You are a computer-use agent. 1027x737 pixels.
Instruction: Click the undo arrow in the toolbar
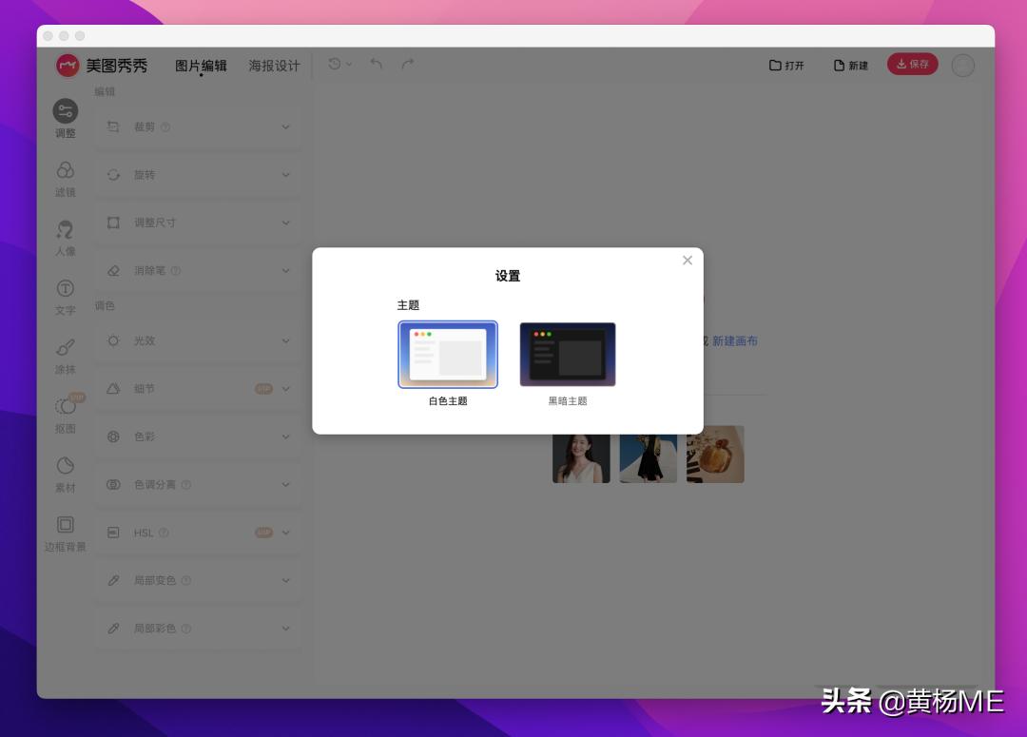[x=375, y=65]
